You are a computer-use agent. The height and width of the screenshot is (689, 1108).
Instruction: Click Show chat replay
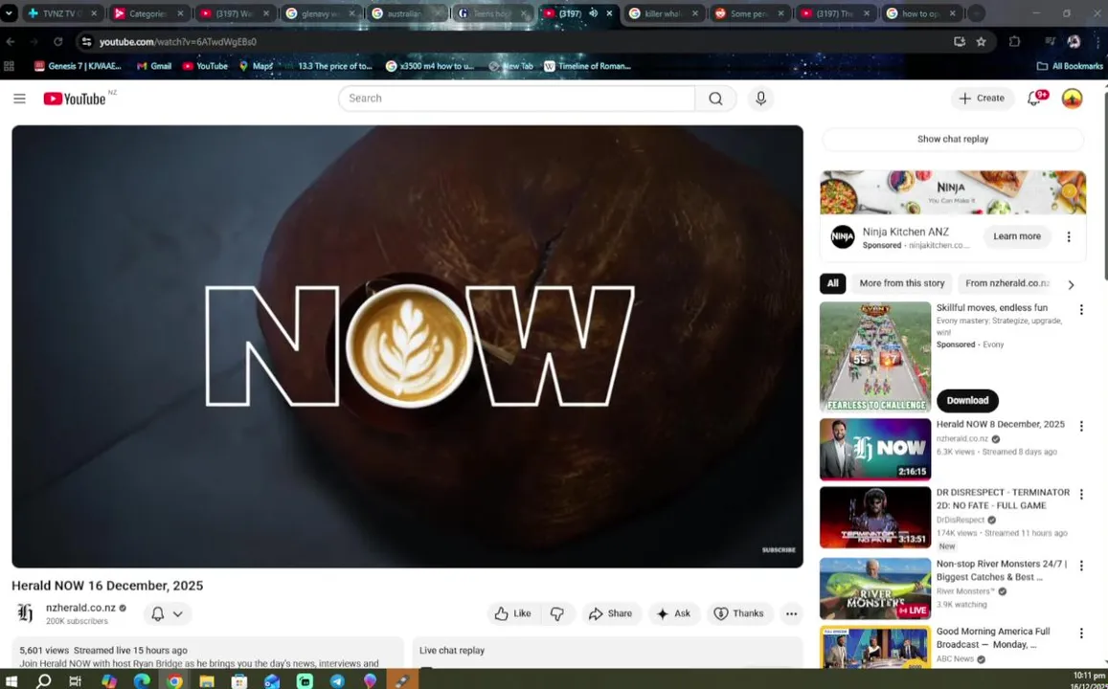953,139
